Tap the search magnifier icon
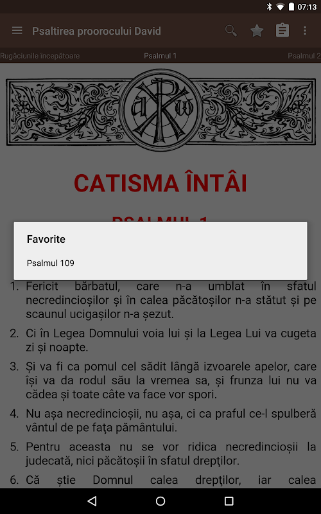This screenshot has width=321, height=514. coord(231,31)
